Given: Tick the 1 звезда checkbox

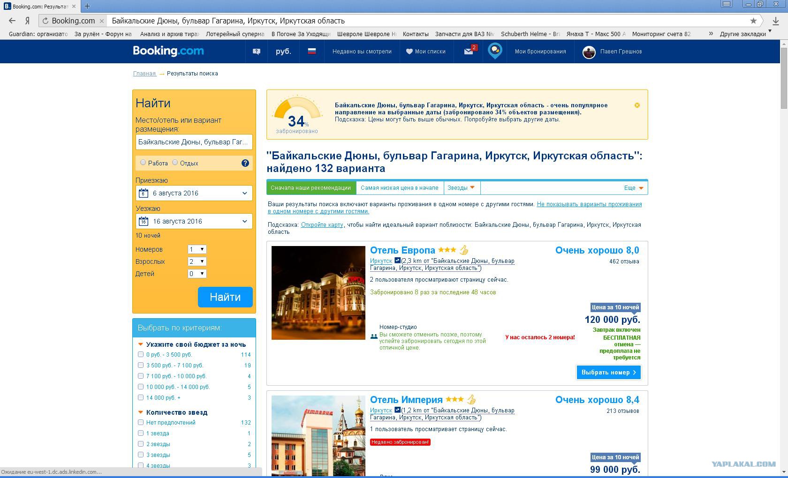Looking at the screenshot, I should [x=141, y=433].
